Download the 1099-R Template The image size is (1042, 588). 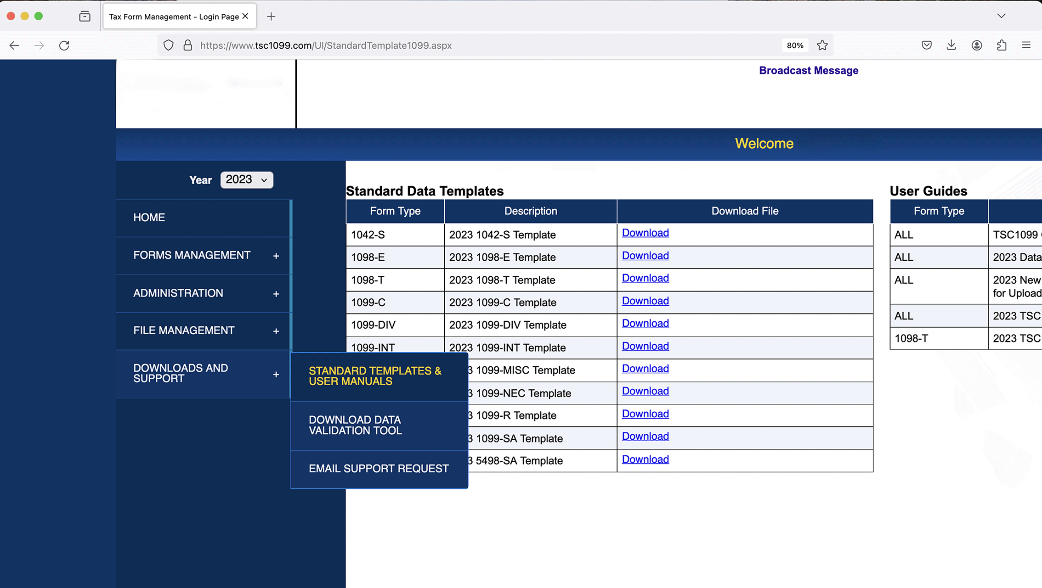645,414
